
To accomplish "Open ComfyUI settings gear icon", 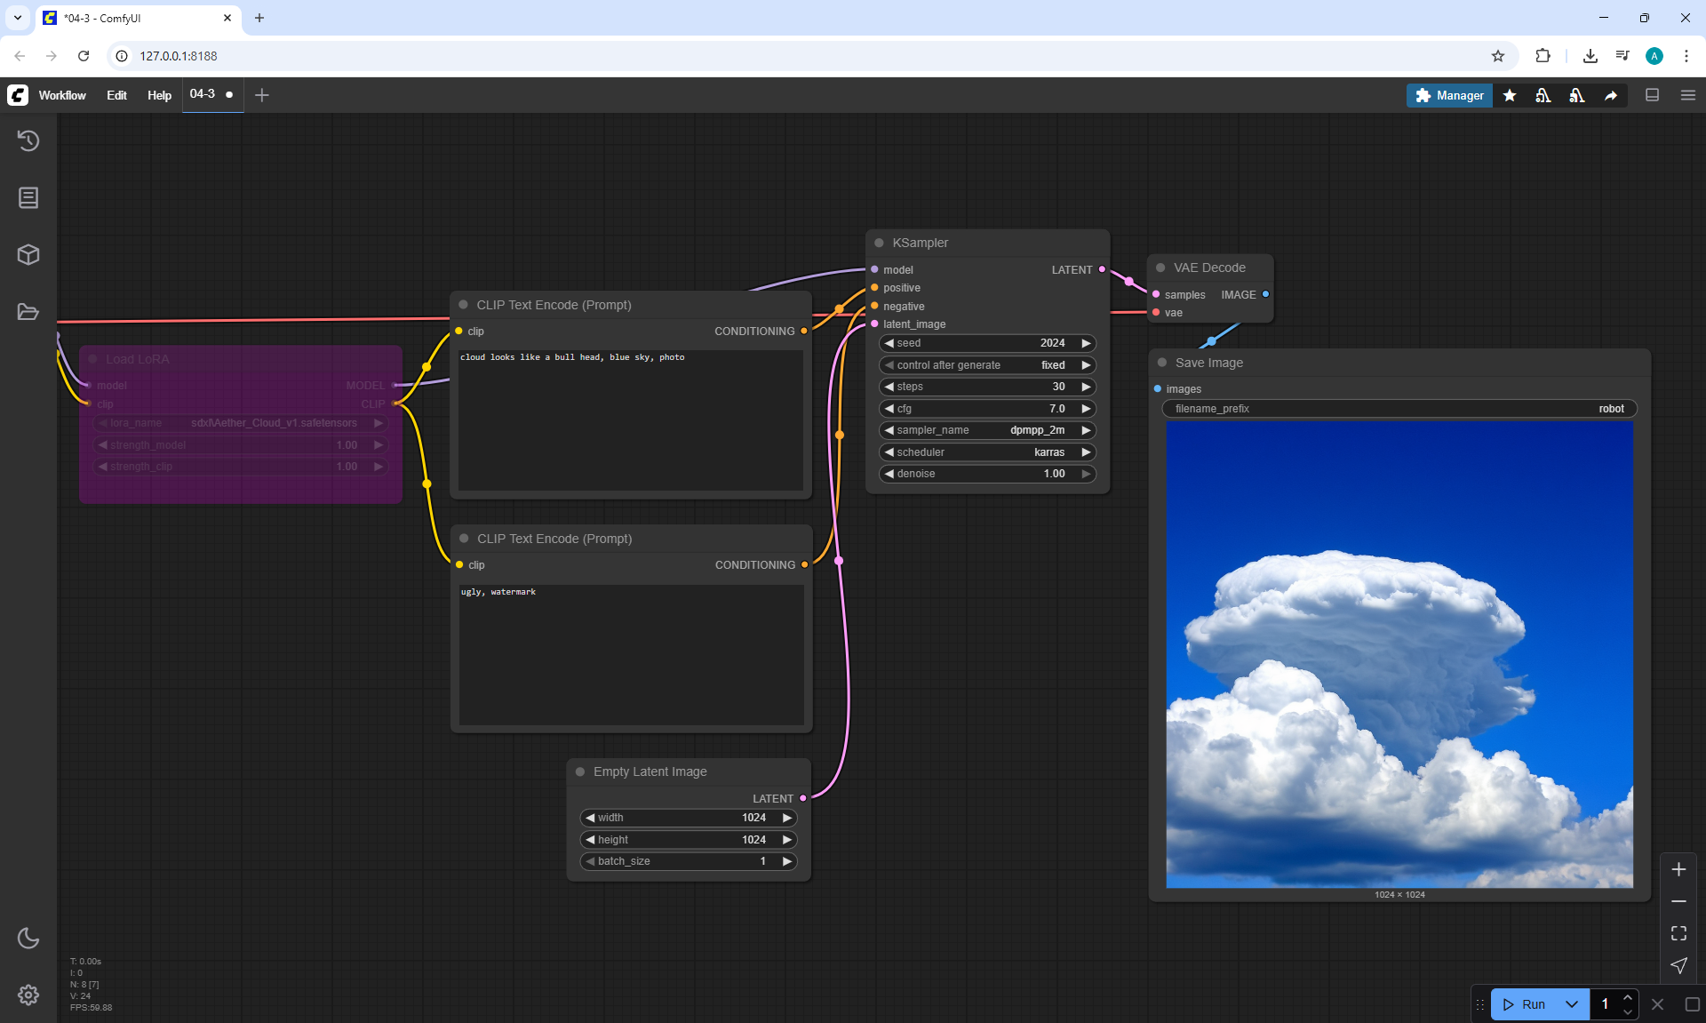I will pos(28,995).
